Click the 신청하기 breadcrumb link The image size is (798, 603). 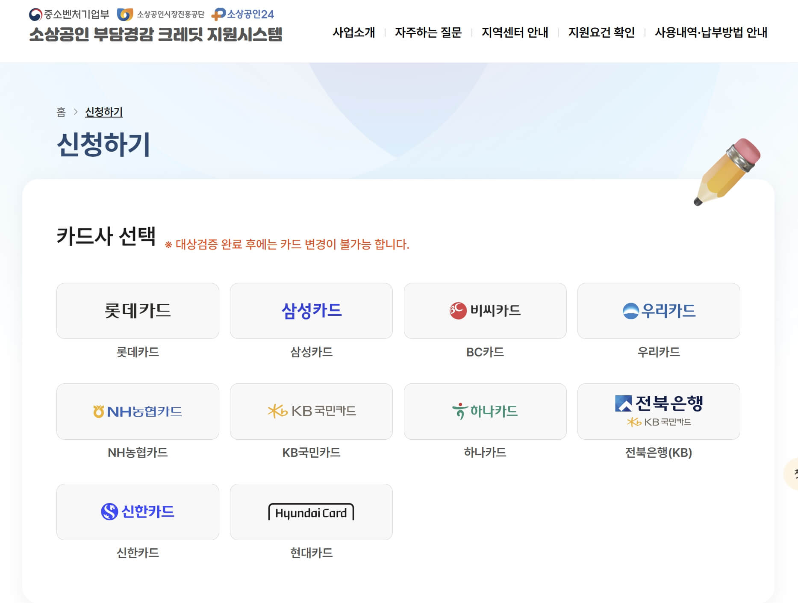pyautogui.click(x=104, y=112)
